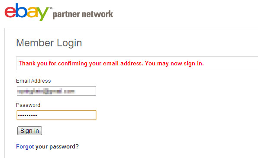Click the Password label
This screenshot has width=258, height=158.
click(28, 105)
